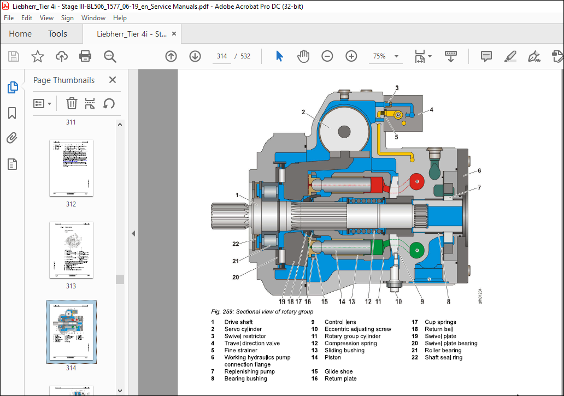Switch to the Home tab
The image size is (564, 396).
tap(20, 34)
